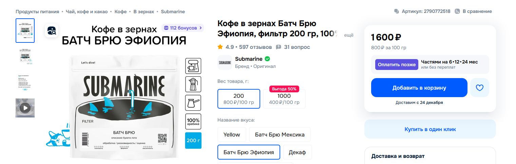Screen dimensions: 516x164
Task: Expand the 112 бонусов badge chevron
Action: pyautogui.click(x=200, y=28)
